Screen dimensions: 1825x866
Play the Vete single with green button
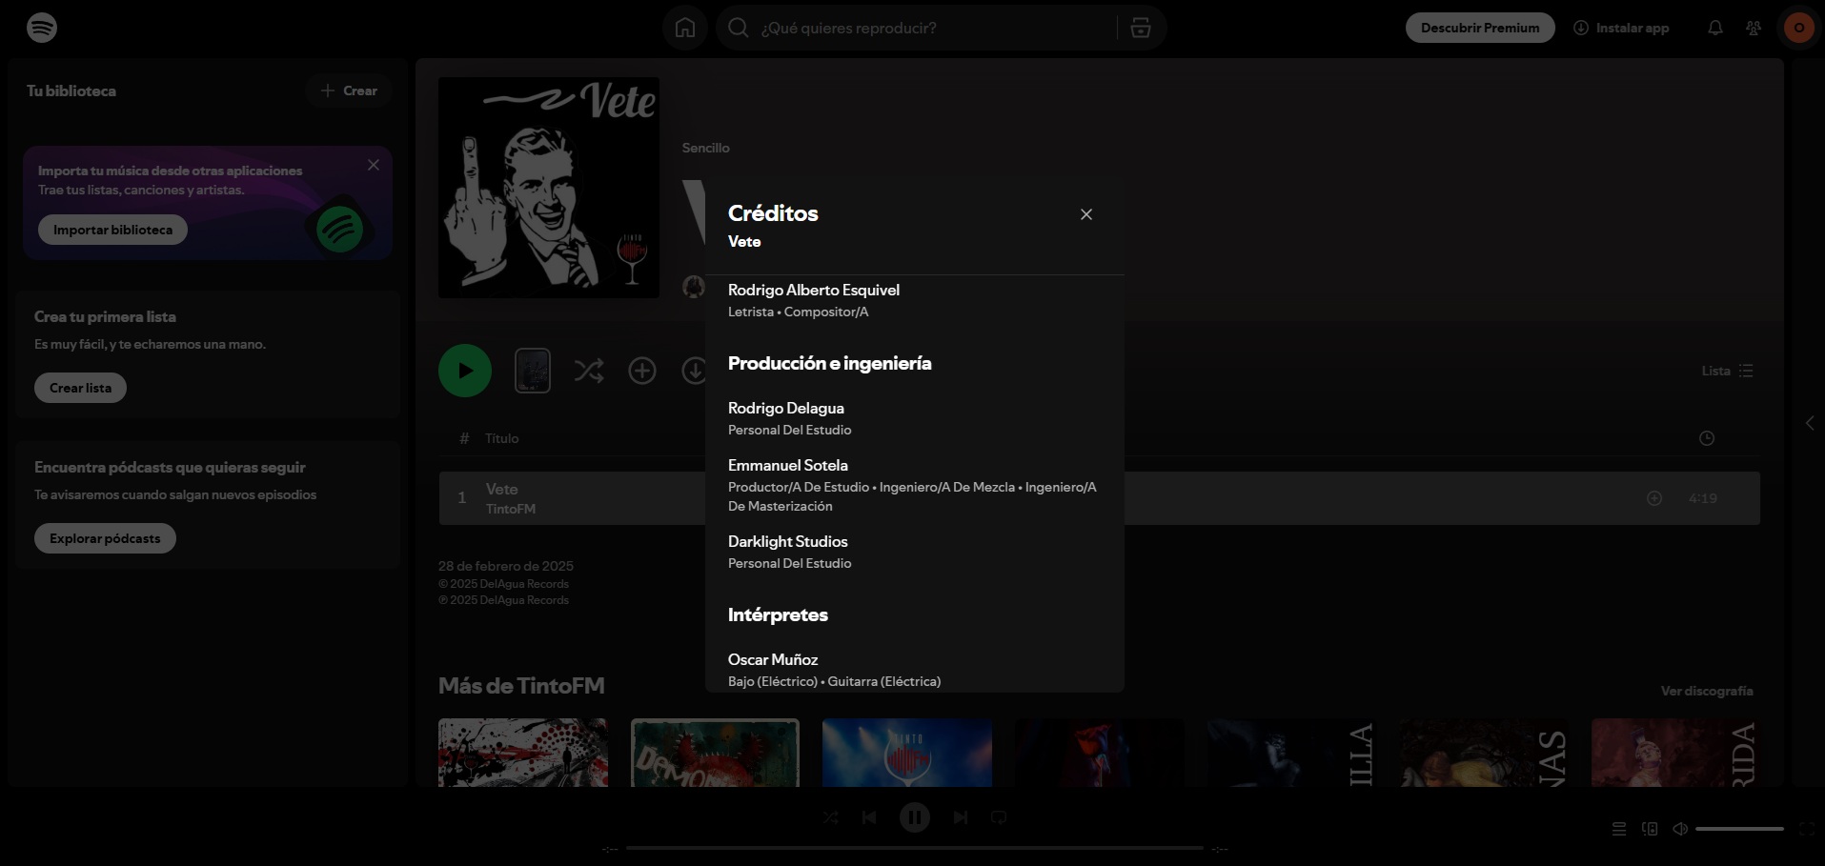click(x=465, y=371)
